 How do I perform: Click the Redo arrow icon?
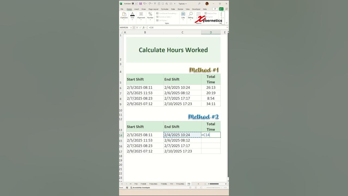150,4
